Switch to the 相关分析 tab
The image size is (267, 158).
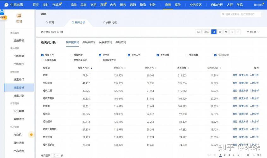pyautogui.click(x=79, y=22)
